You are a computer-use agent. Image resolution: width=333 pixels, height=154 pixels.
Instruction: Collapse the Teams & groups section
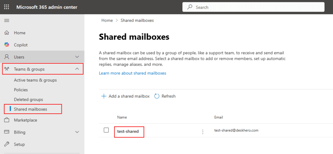click(x=77, y=69)
